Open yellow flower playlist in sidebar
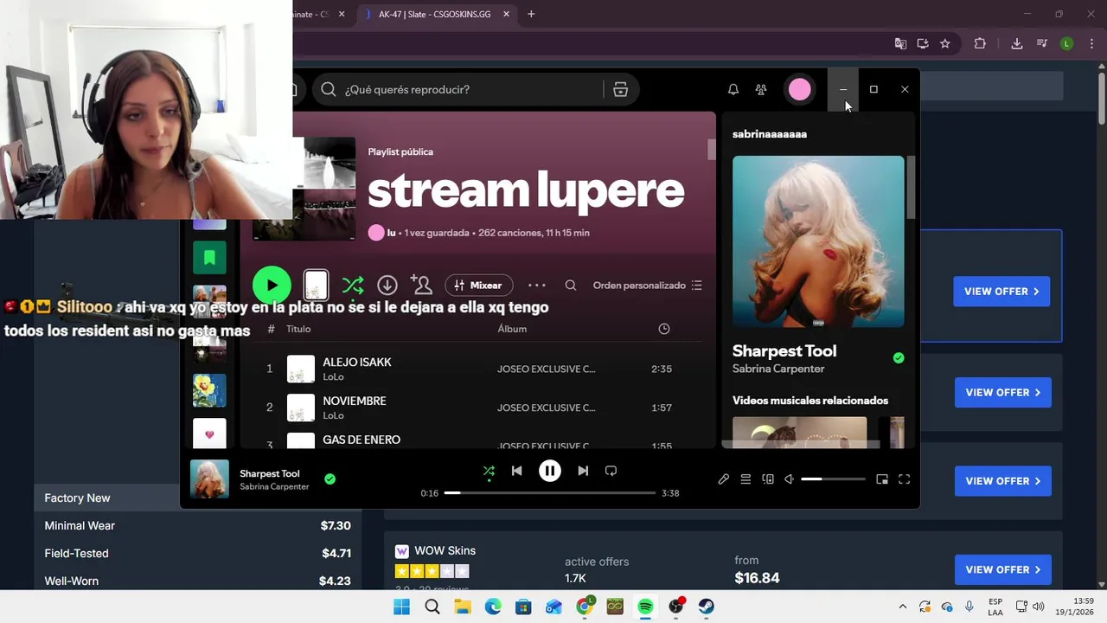Screen dimensions: 1107x623 (209, 390)
